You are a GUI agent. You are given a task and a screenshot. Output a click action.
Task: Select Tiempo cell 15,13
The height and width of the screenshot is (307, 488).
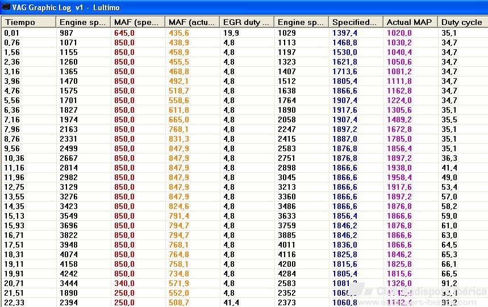(x=14, y=216)
